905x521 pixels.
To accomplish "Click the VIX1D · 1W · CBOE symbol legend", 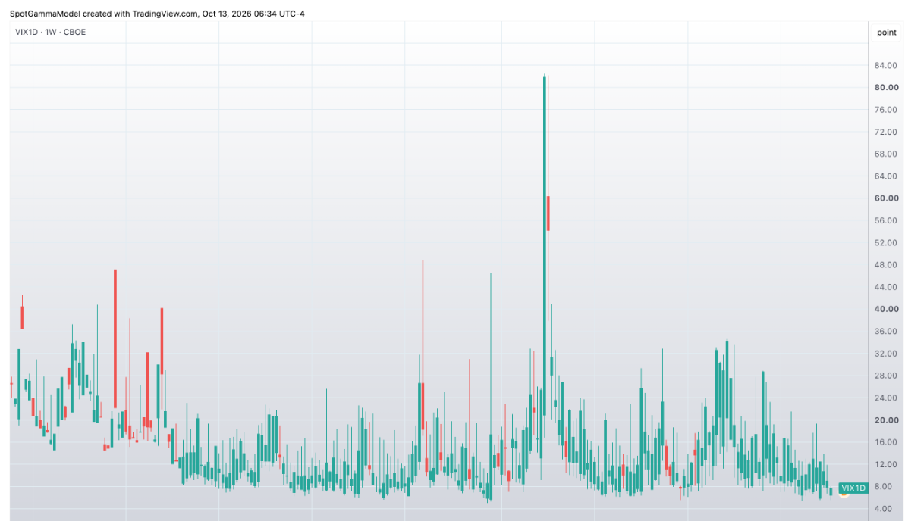I will click(50, 33).
